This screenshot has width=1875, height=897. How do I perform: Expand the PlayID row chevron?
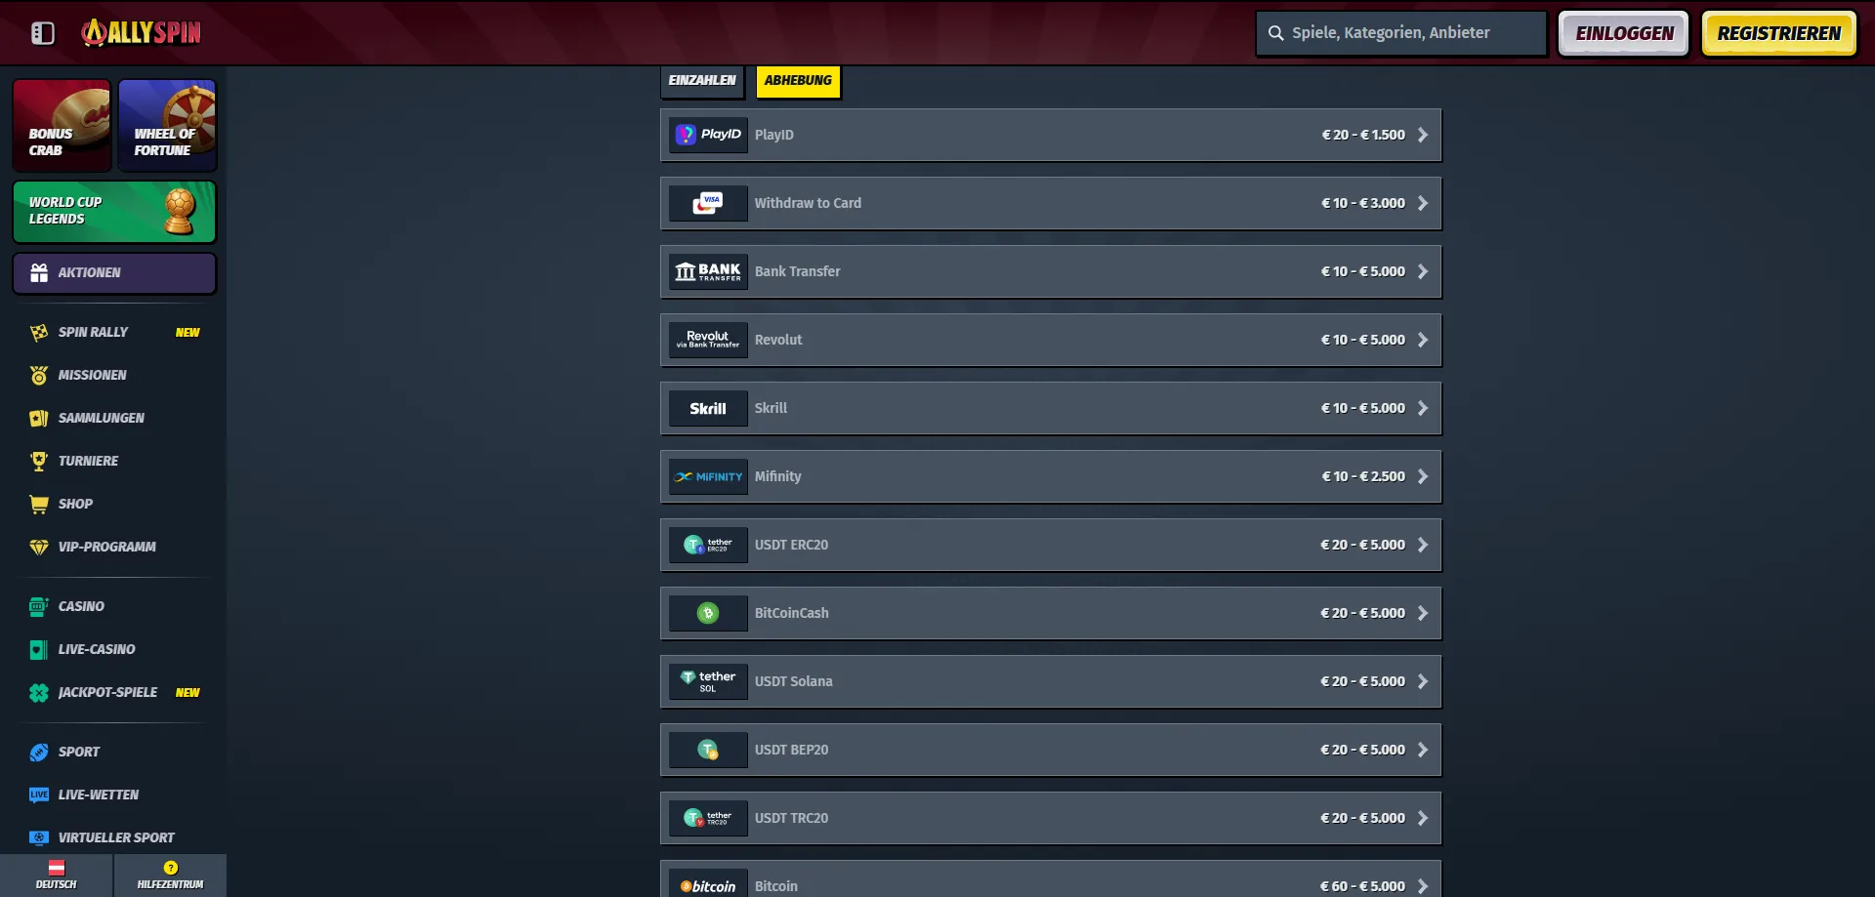(1423, 135)
